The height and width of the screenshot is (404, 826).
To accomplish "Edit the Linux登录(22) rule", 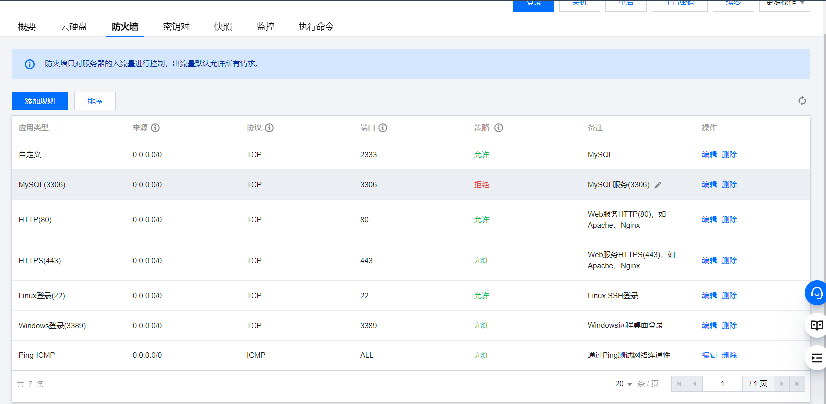I will [x=709, y=296].
